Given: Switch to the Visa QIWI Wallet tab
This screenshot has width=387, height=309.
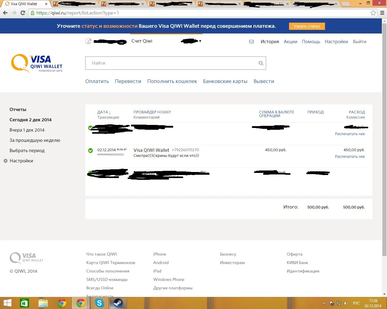Looking at the screenshot, I should tap(26, 4).
